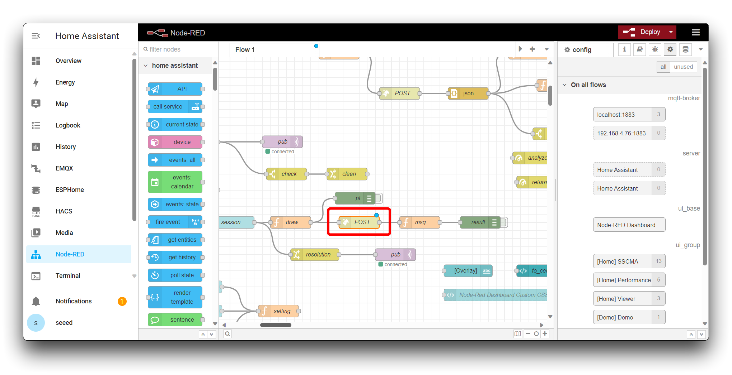Click the Terminal console icon
The width and height of the screenshot is (732, 375).
point(36,276)
